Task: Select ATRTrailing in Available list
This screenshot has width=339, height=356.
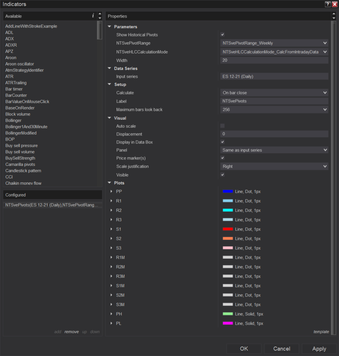Action: pos(16,83)
